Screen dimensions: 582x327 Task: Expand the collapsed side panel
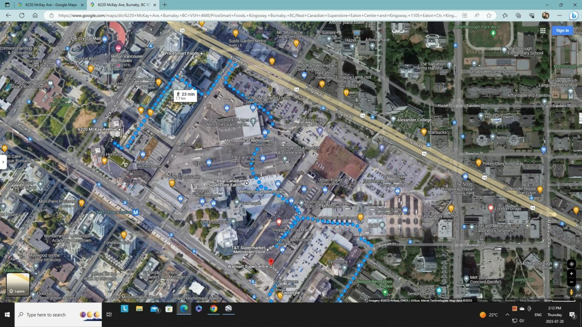tap(3, 161)
